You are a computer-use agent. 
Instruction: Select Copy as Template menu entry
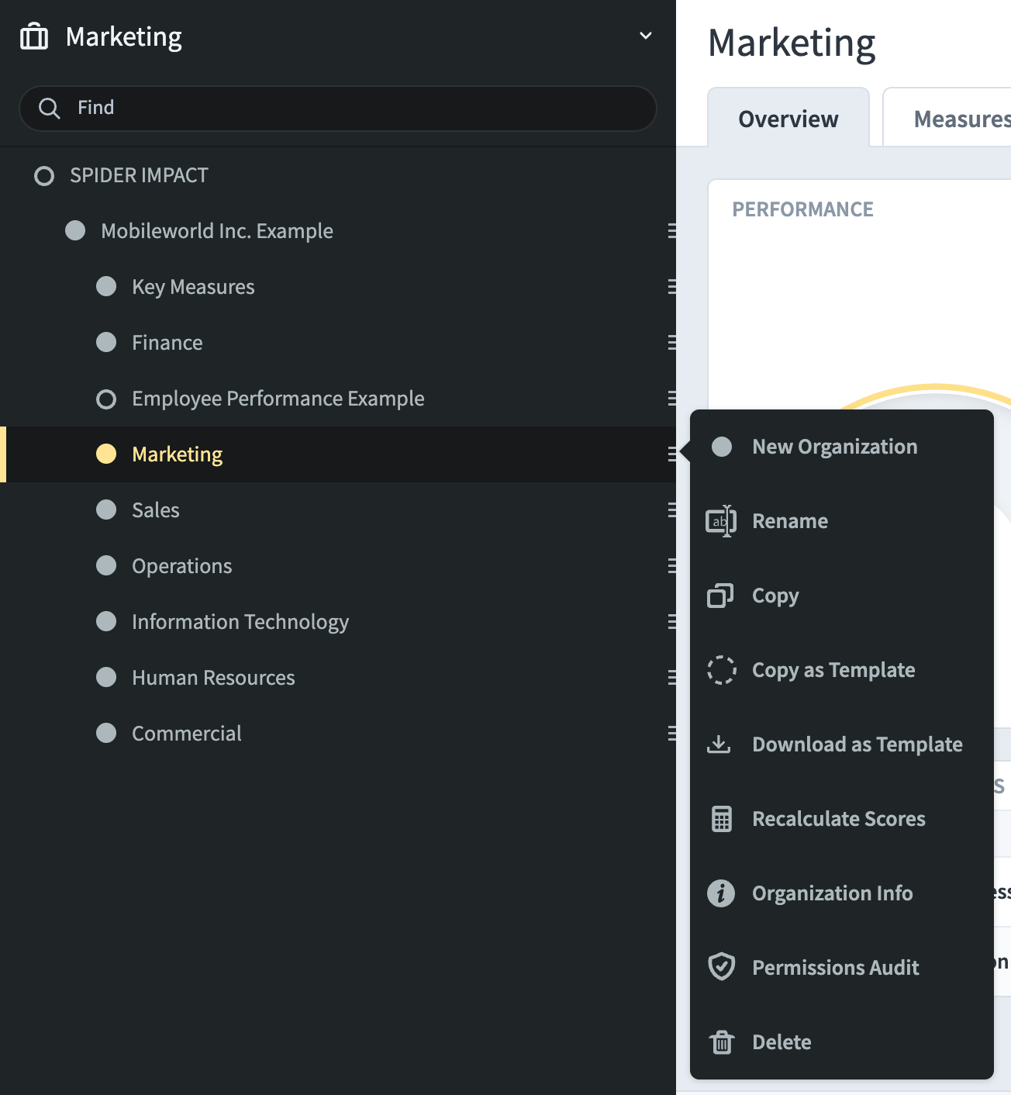(842, 670)
